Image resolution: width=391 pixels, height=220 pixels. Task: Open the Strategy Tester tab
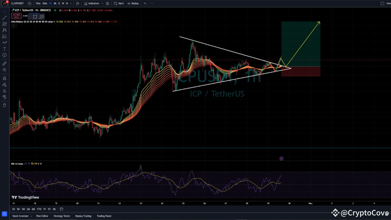click(x=62, y=216)
